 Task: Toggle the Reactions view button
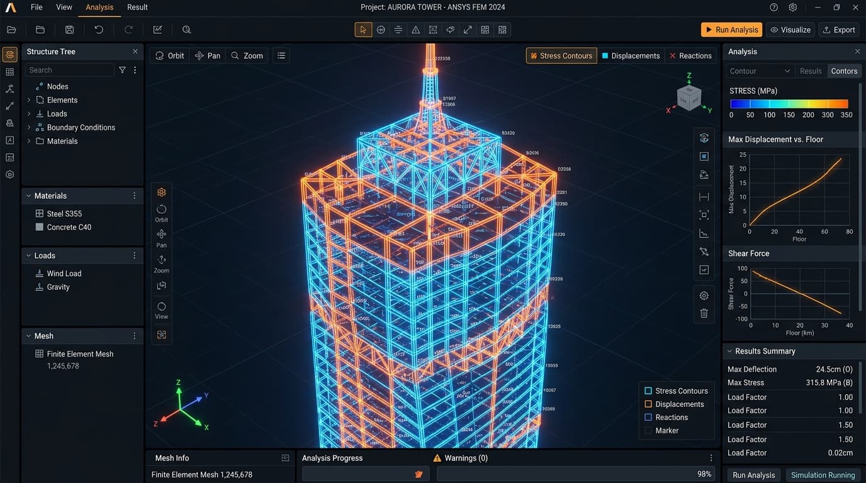pyautogui.click(x=690, y=55)
